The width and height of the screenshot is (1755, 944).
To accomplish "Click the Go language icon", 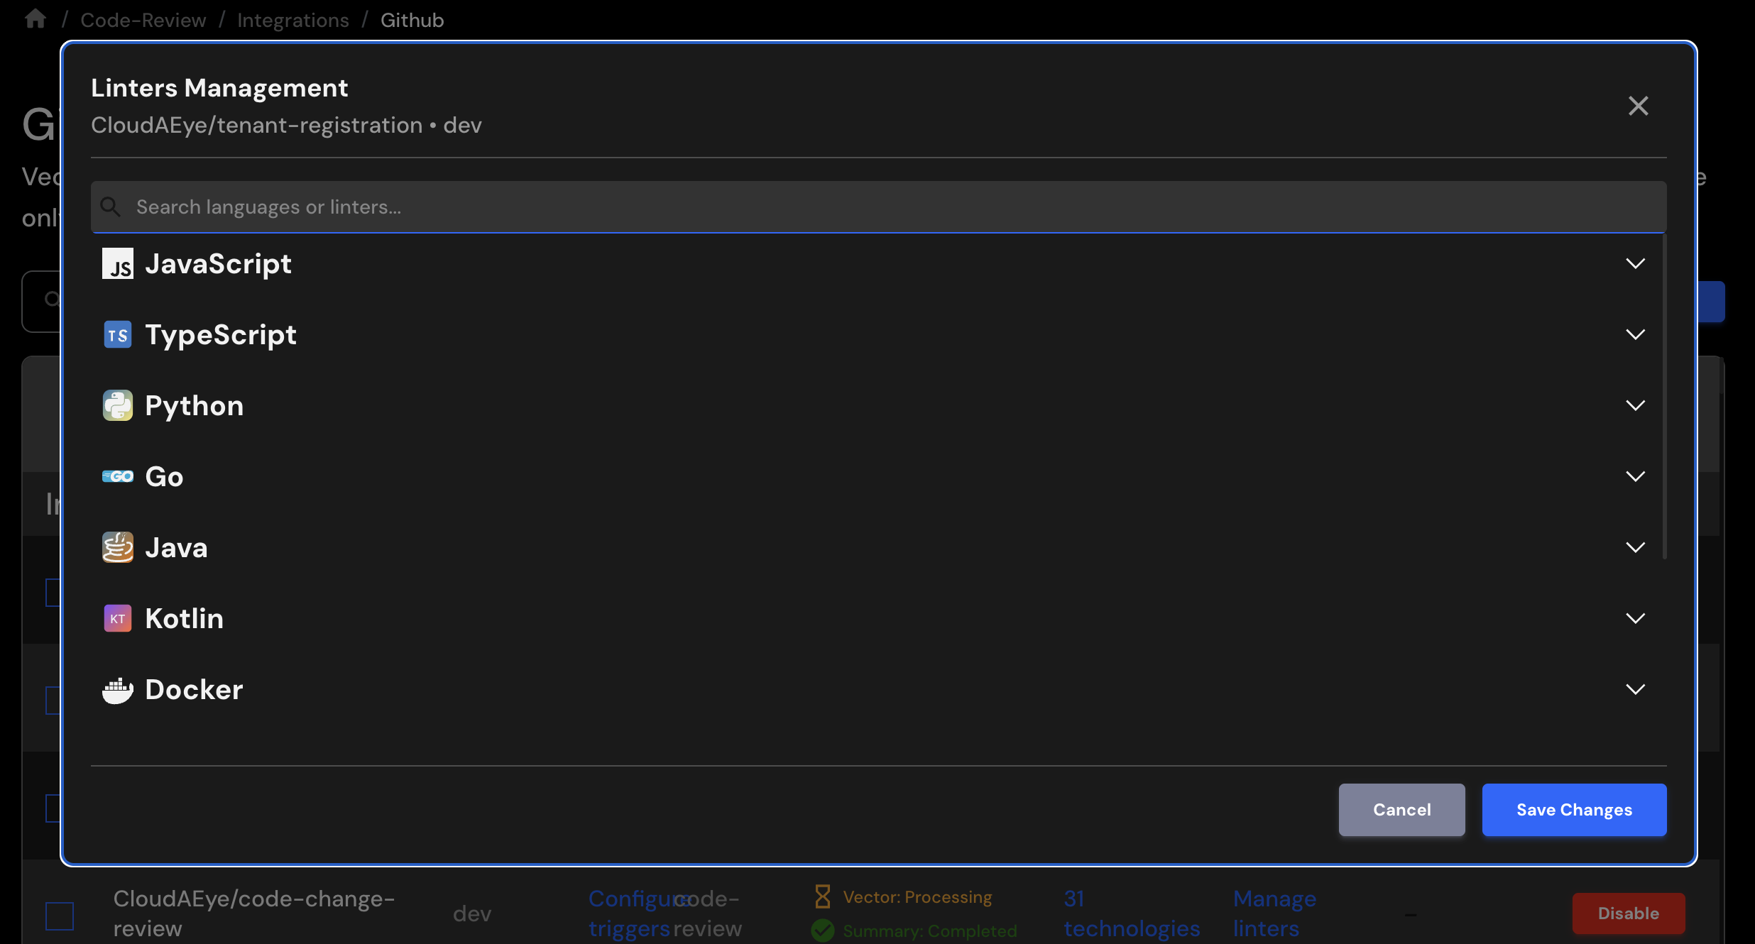I will (118, 476).
